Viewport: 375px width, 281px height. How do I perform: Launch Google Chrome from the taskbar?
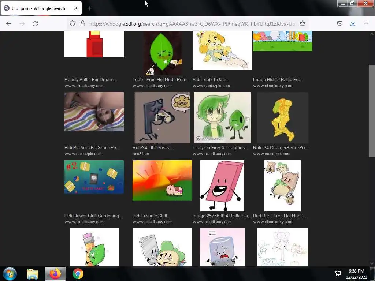click(78, 274)
